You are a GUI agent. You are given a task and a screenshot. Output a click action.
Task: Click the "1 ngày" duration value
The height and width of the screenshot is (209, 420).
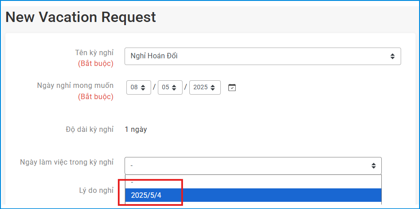coord(136,130)
